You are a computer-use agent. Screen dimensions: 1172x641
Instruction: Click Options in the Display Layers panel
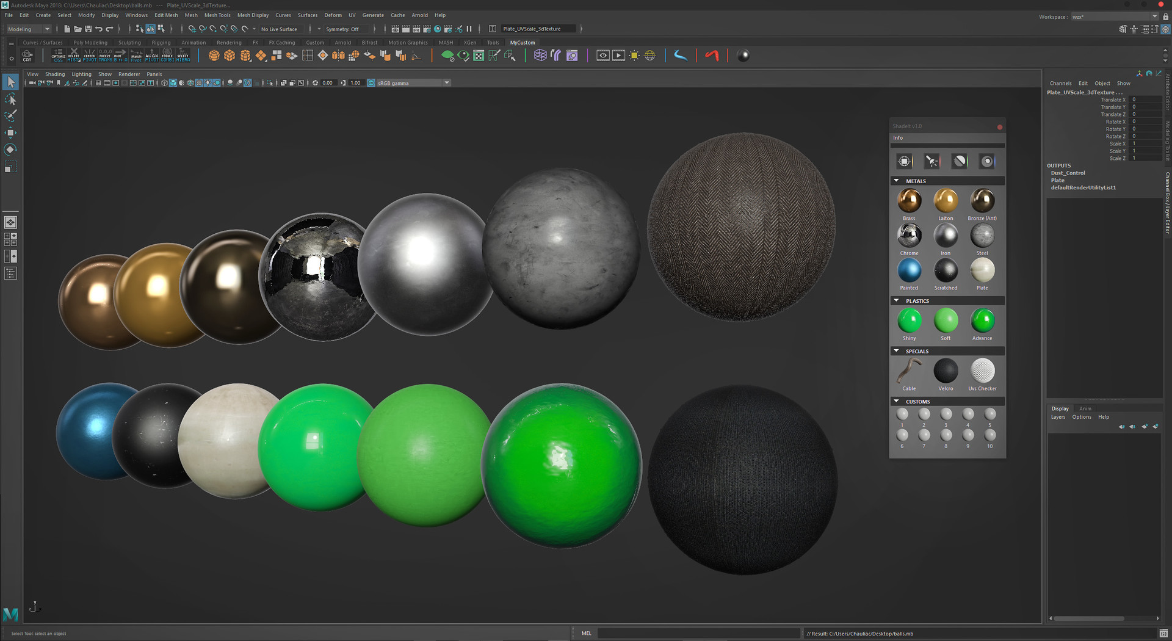[1081, 416]
